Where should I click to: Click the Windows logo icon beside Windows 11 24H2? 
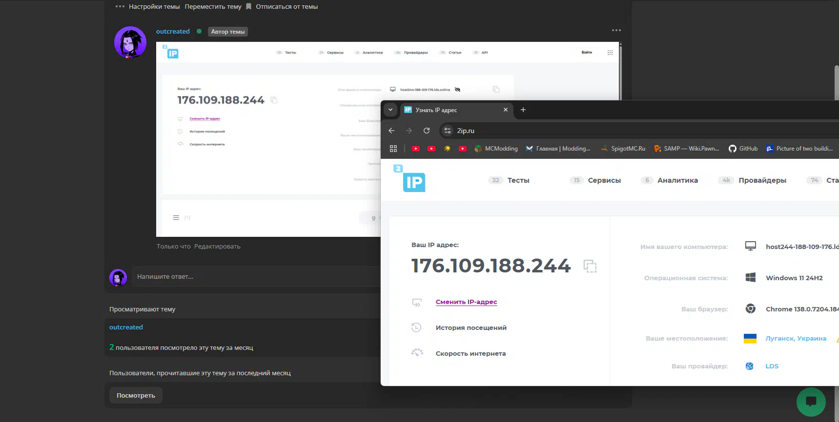pyautogui.click(x=751, y=277)
